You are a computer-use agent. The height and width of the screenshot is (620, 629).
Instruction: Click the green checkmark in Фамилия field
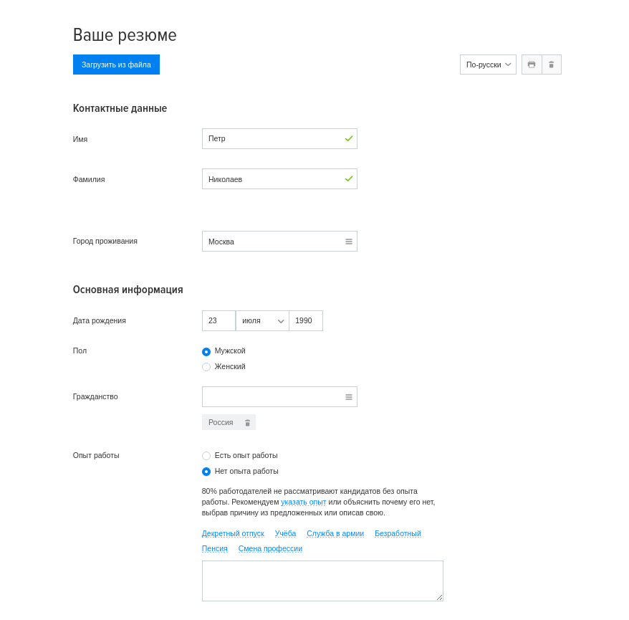349,178
